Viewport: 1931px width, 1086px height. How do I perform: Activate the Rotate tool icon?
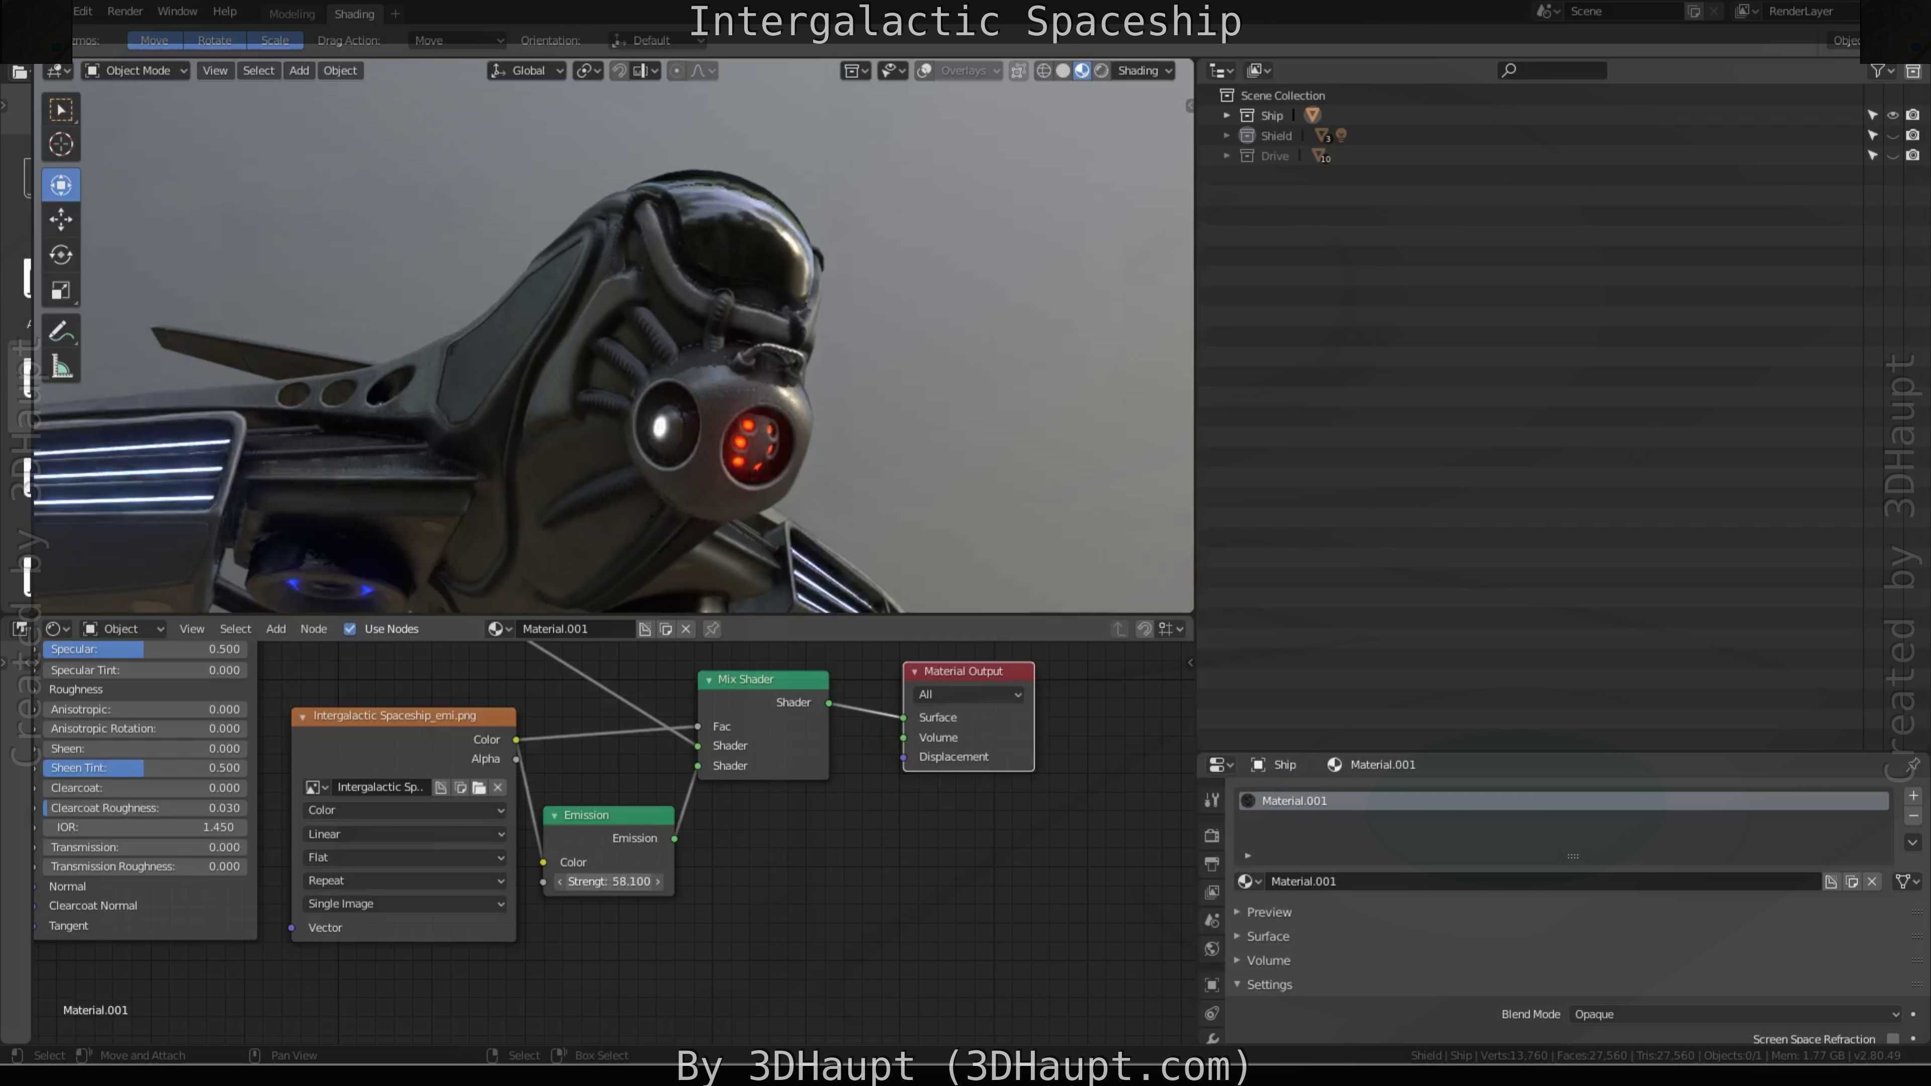click(x=61, y=255)
